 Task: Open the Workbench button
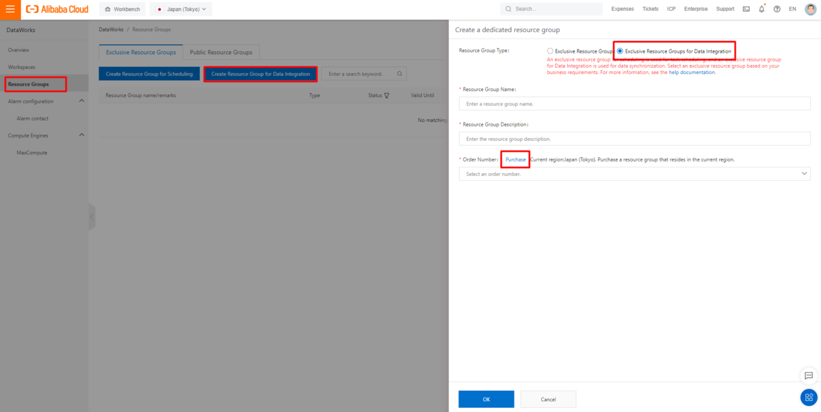click(122, 9)
